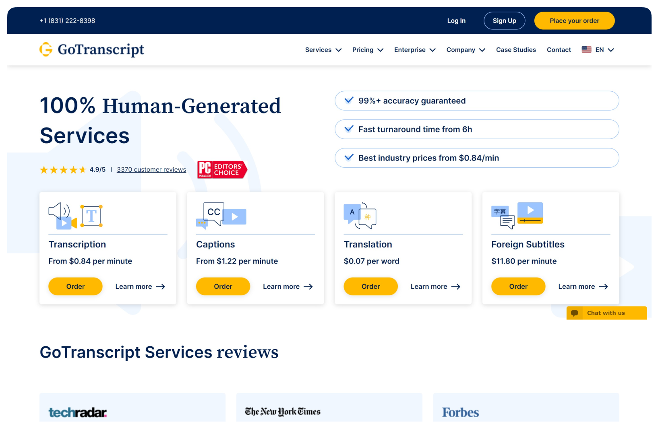Click the chat bubble icon
The image size is (658, 428).
point(575,313)
